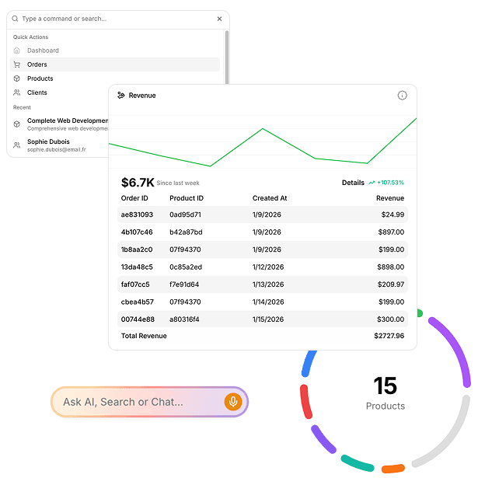Click the Created At column header

click(270, 198)
